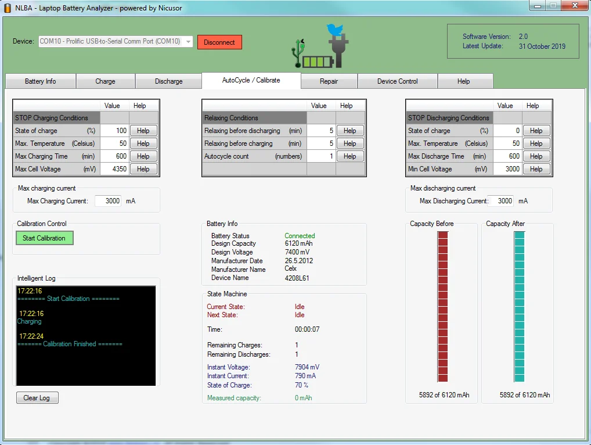Image resolution: width=591 pixels, height=445 pixels.
Task: Switch to the Battery Info tab
Action: (x=40, y=81)
